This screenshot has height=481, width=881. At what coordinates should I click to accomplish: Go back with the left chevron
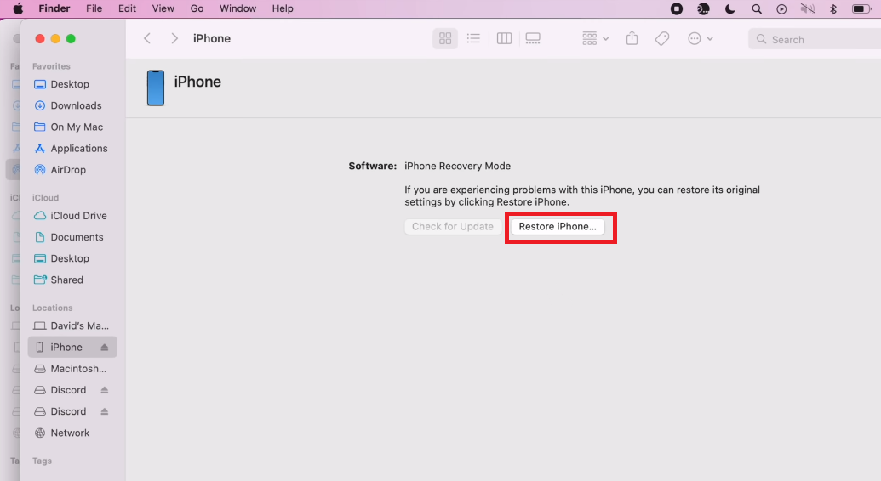(x=147, y=38)
